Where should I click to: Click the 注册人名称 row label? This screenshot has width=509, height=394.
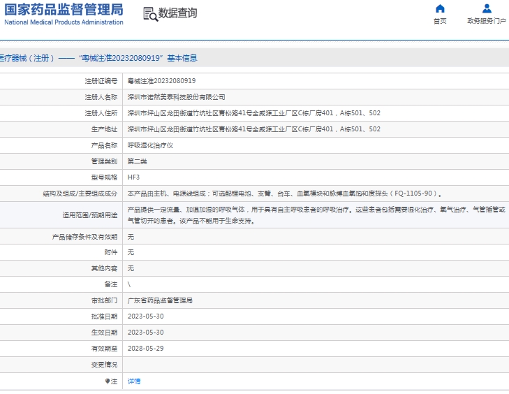tap(101, 97)
